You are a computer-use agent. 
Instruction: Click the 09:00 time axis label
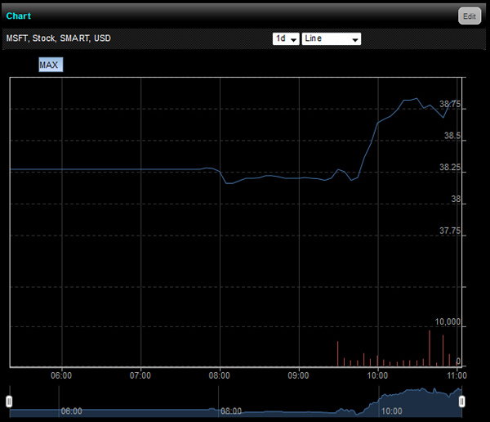tap(299, 375)
